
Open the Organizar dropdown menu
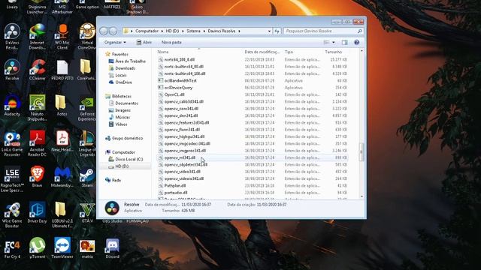115,42
